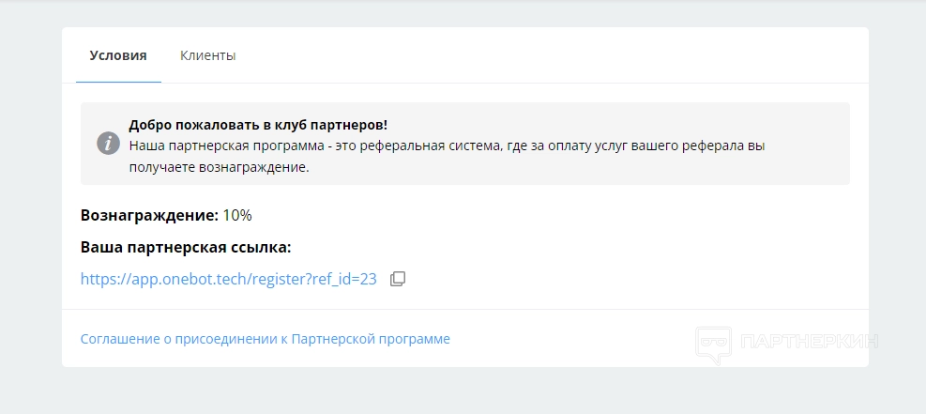Open the app.onebot.tech referral link
Viewport: 926px width, 414px height.
229,279
